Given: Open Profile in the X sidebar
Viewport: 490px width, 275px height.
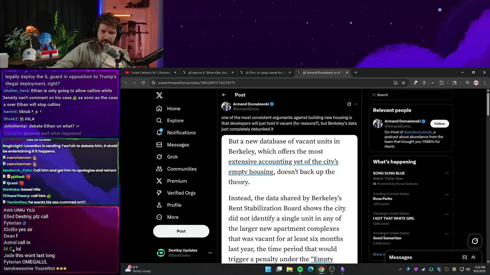Looking at the screenshot, I should tap(169, 205).
